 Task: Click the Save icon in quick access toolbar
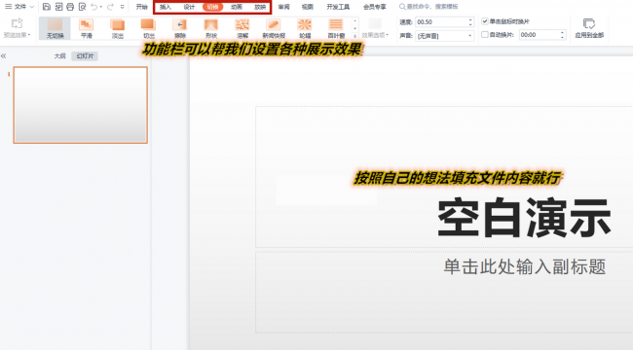47,7
